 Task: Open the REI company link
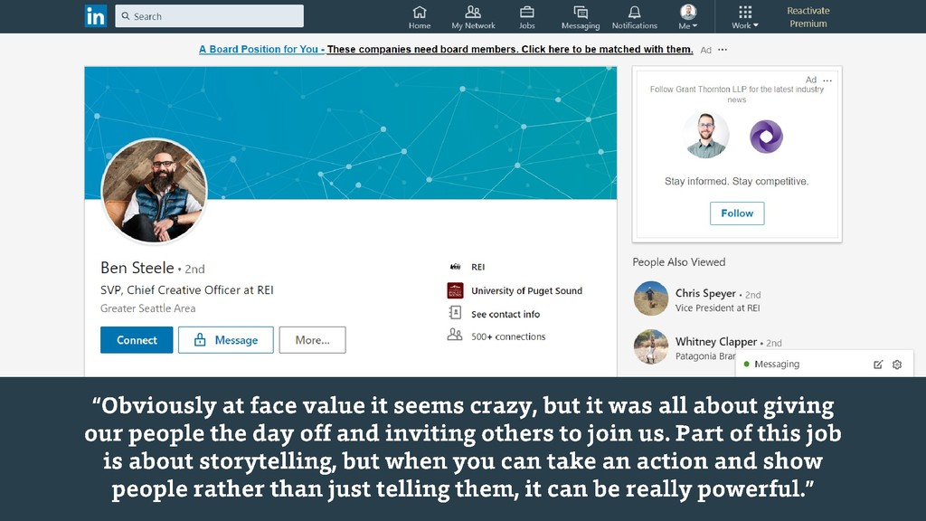477,267
